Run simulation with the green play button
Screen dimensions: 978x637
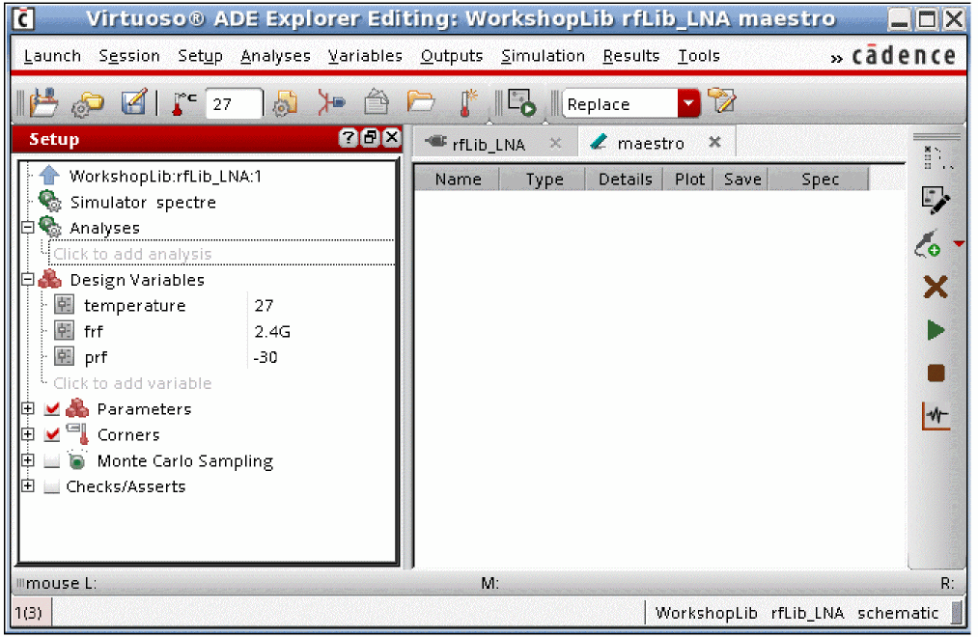tap(936, 330)
